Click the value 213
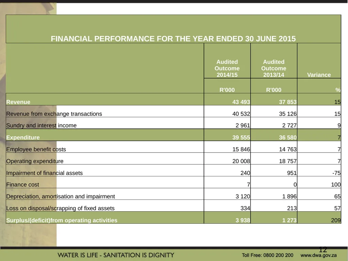Screen dimensions: 348x261 pyautogui.click(x=292, y=208)
